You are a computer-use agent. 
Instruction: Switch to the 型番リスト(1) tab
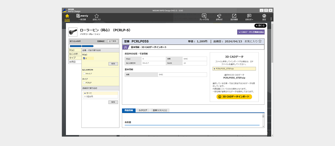pyautogui.click(x=160, y=110)
